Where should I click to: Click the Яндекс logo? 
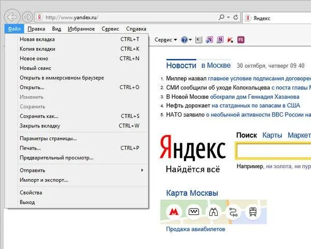192,148
